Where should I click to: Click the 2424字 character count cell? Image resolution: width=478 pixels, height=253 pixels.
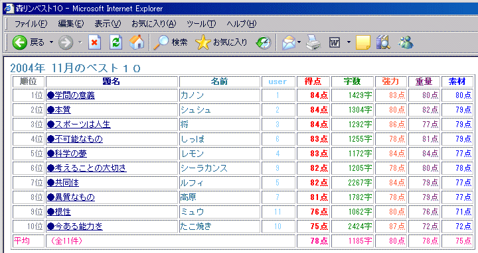click(352, 227)
